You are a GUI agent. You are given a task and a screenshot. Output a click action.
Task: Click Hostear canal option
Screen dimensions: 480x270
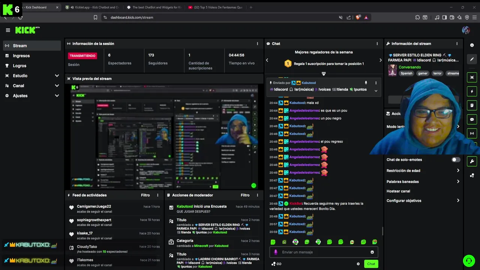(398, 191)
